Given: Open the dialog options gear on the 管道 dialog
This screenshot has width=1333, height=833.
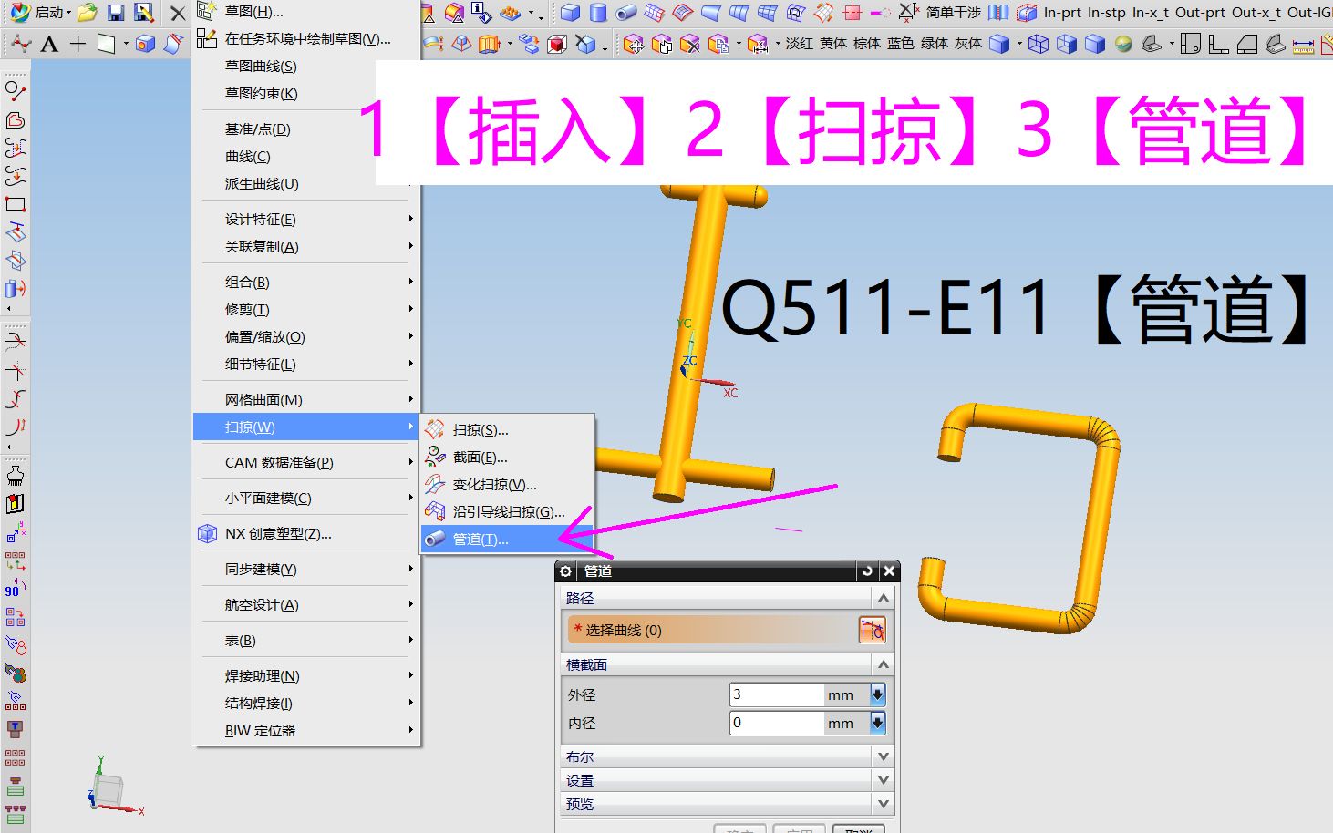Looking at the screenshot, I should (565, 571).
